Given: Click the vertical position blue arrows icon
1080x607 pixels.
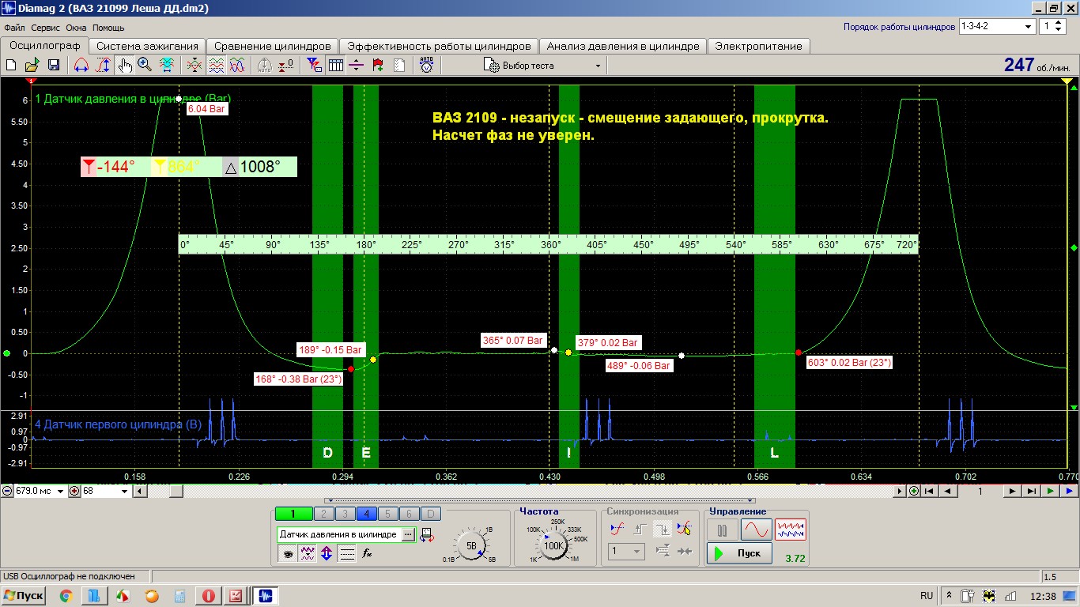Looking at the screenshot, I should coord(327,554).
